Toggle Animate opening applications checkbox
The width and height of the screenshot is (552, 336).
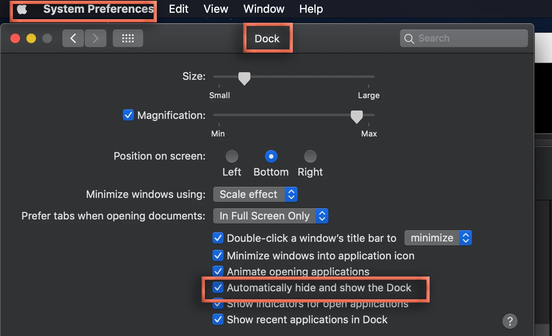tap(218, 271)
